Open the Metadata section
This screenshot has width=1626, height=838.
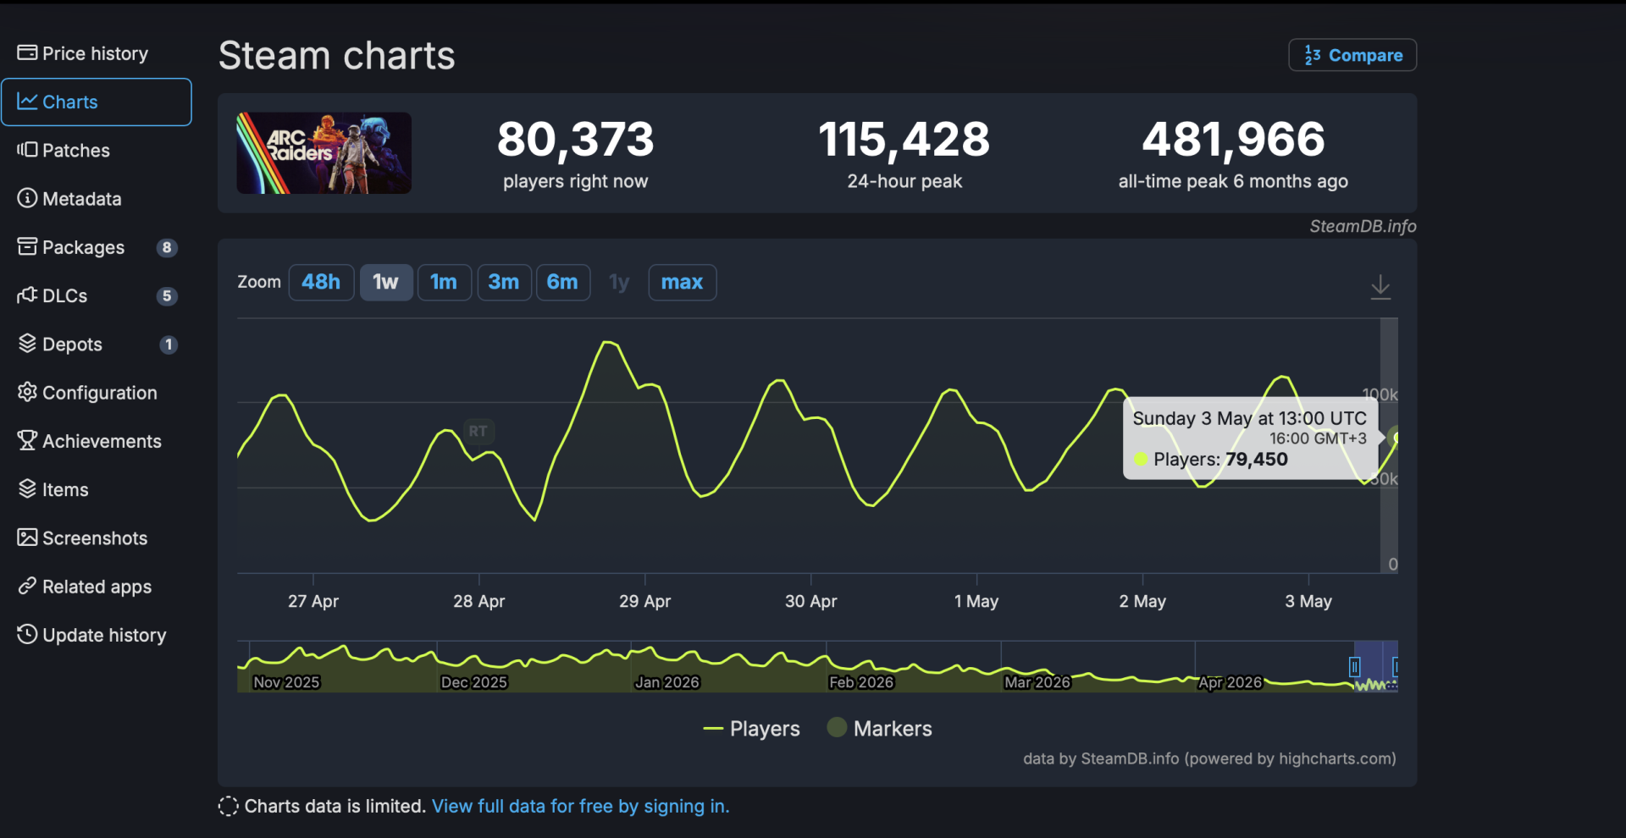[69, 199]
